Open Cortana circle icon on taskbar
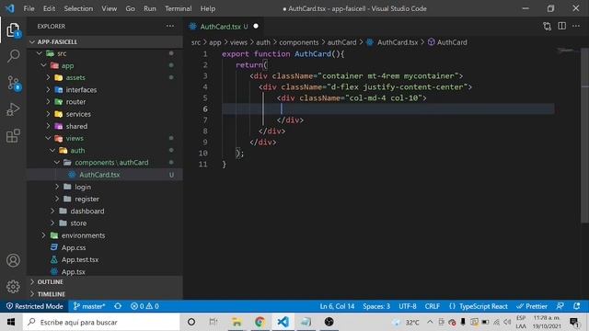The height and width of the screenshot is (331, 589). [x=191, y=322]
